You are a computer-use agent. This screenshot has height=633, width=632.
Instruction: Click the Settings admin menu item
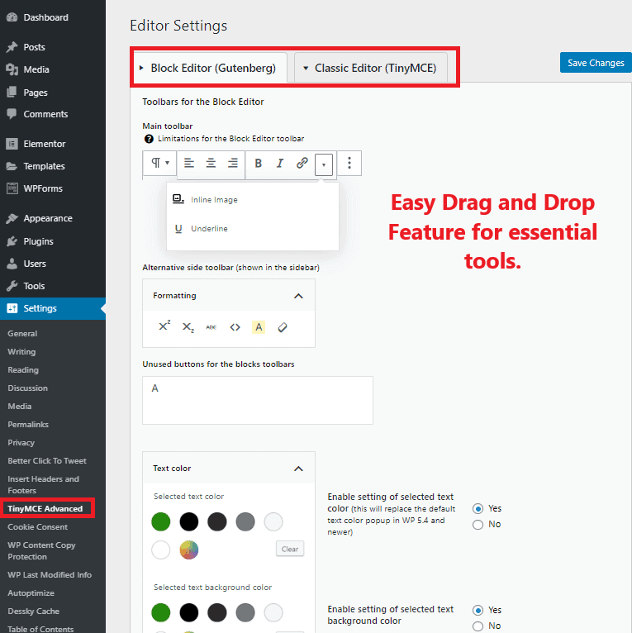coord(53,308)
